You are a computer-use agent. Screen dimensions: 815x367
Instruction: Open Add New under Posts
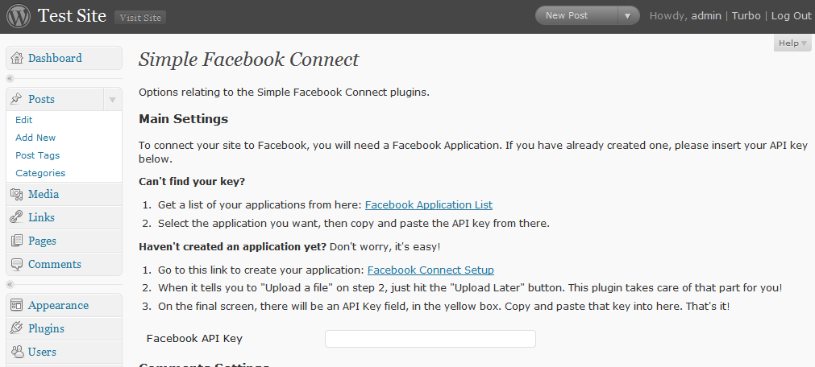tap(35, 138)
